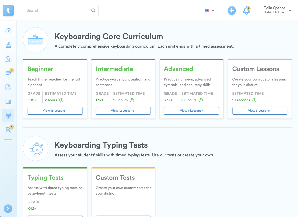
Task: Open the document pencil icon in sidebar
Action: pos(8,87)
